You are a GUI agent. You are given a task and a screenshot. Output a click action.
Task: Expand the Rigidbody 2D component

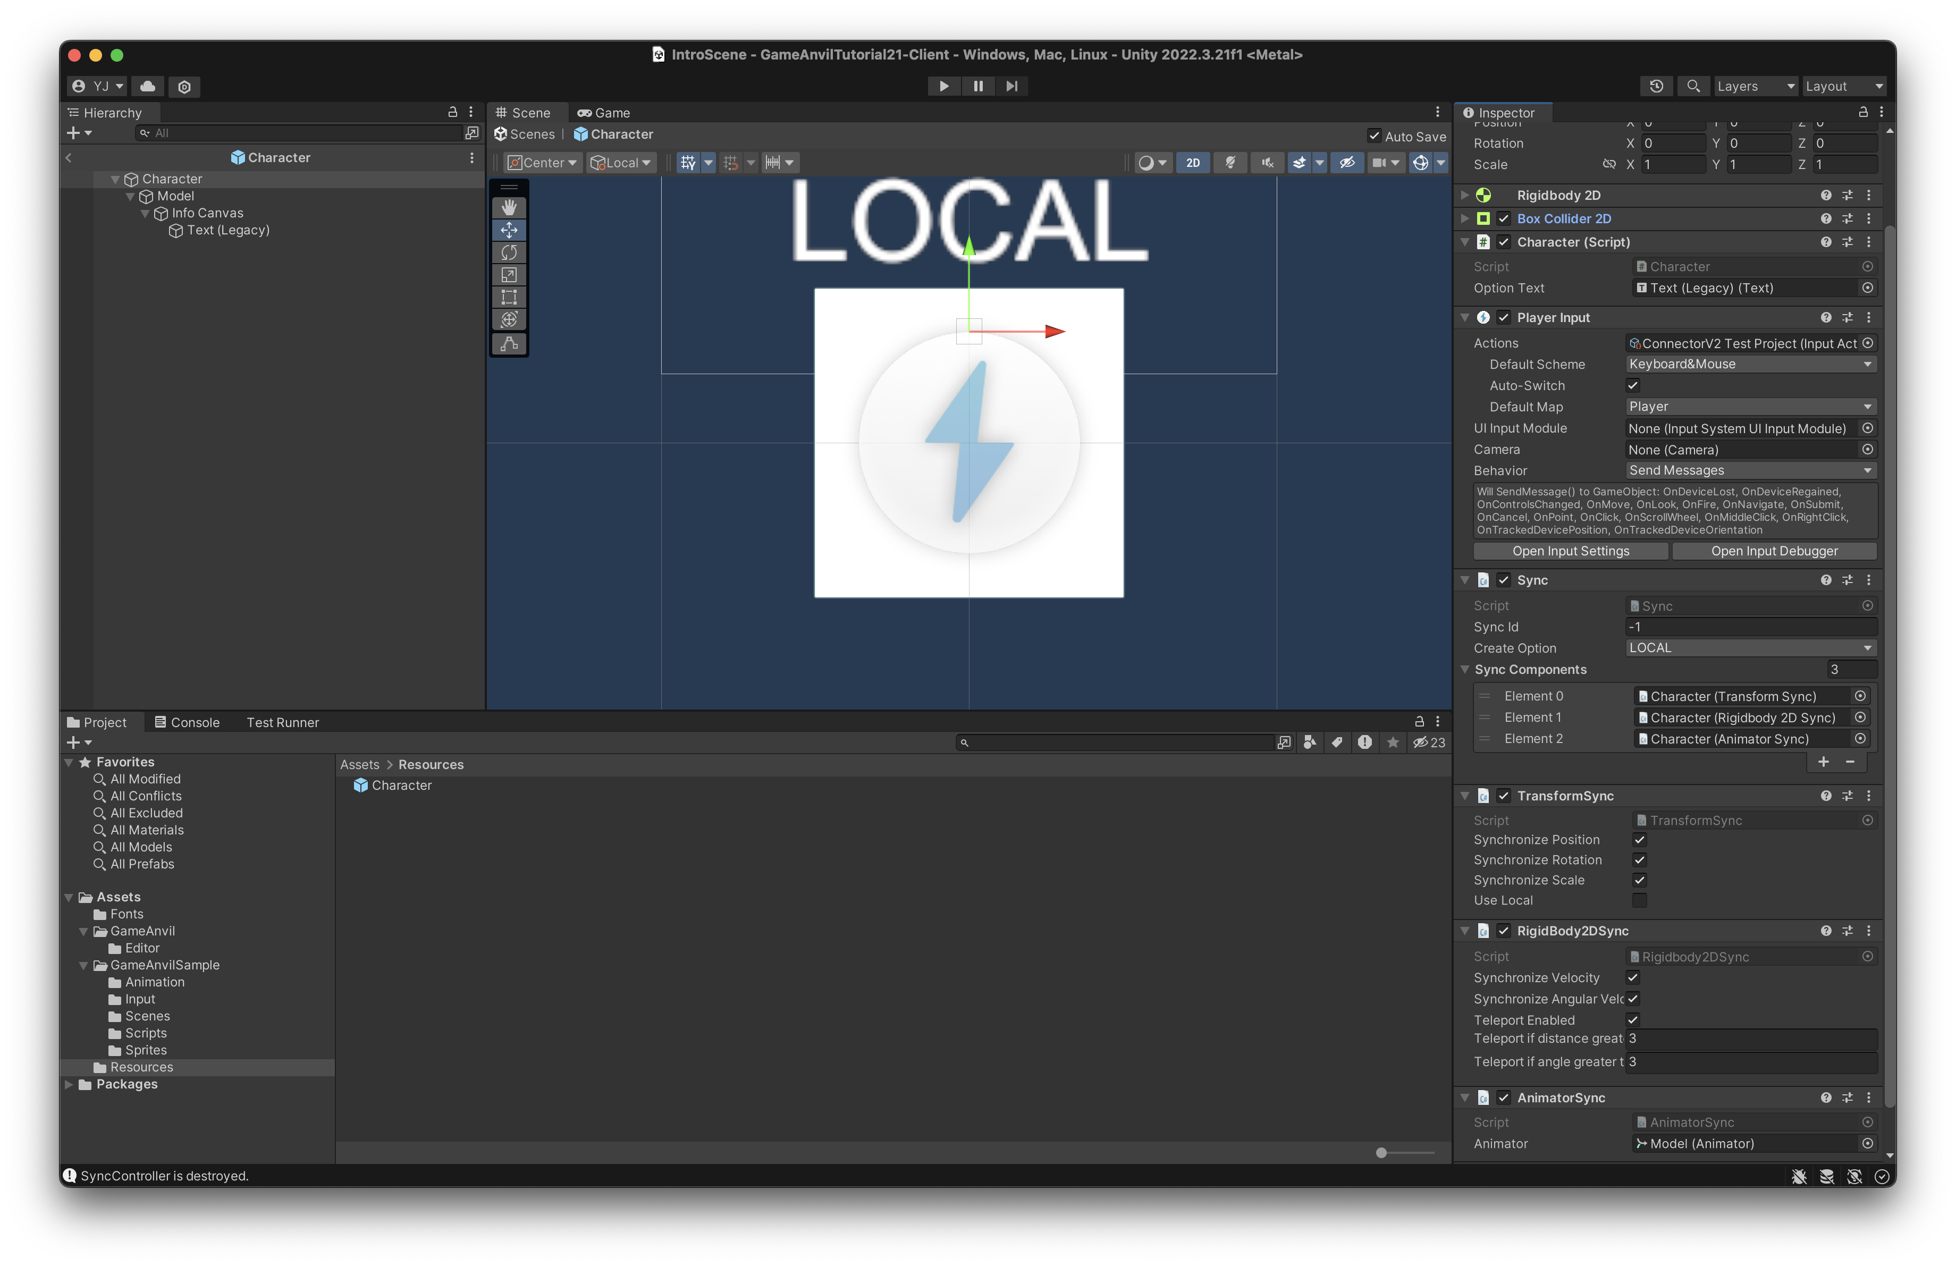point(1464,195)
